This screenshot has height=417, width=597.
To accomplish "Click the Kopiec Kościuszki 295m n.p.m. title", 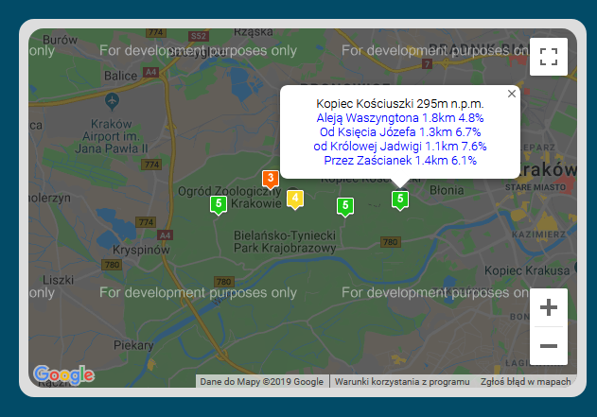I will click(x=400, y=103).
